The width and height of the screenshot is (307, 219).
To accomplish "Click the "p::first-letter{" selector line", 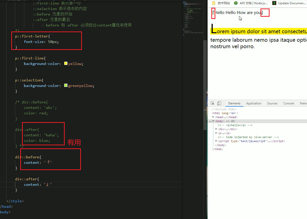I will coord(32,36).
